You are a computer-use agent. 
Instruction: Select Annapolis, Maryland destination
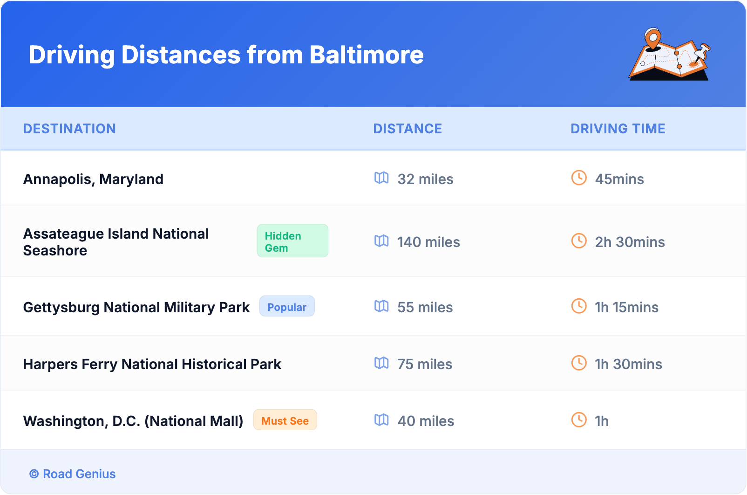[x=93, y=179]
